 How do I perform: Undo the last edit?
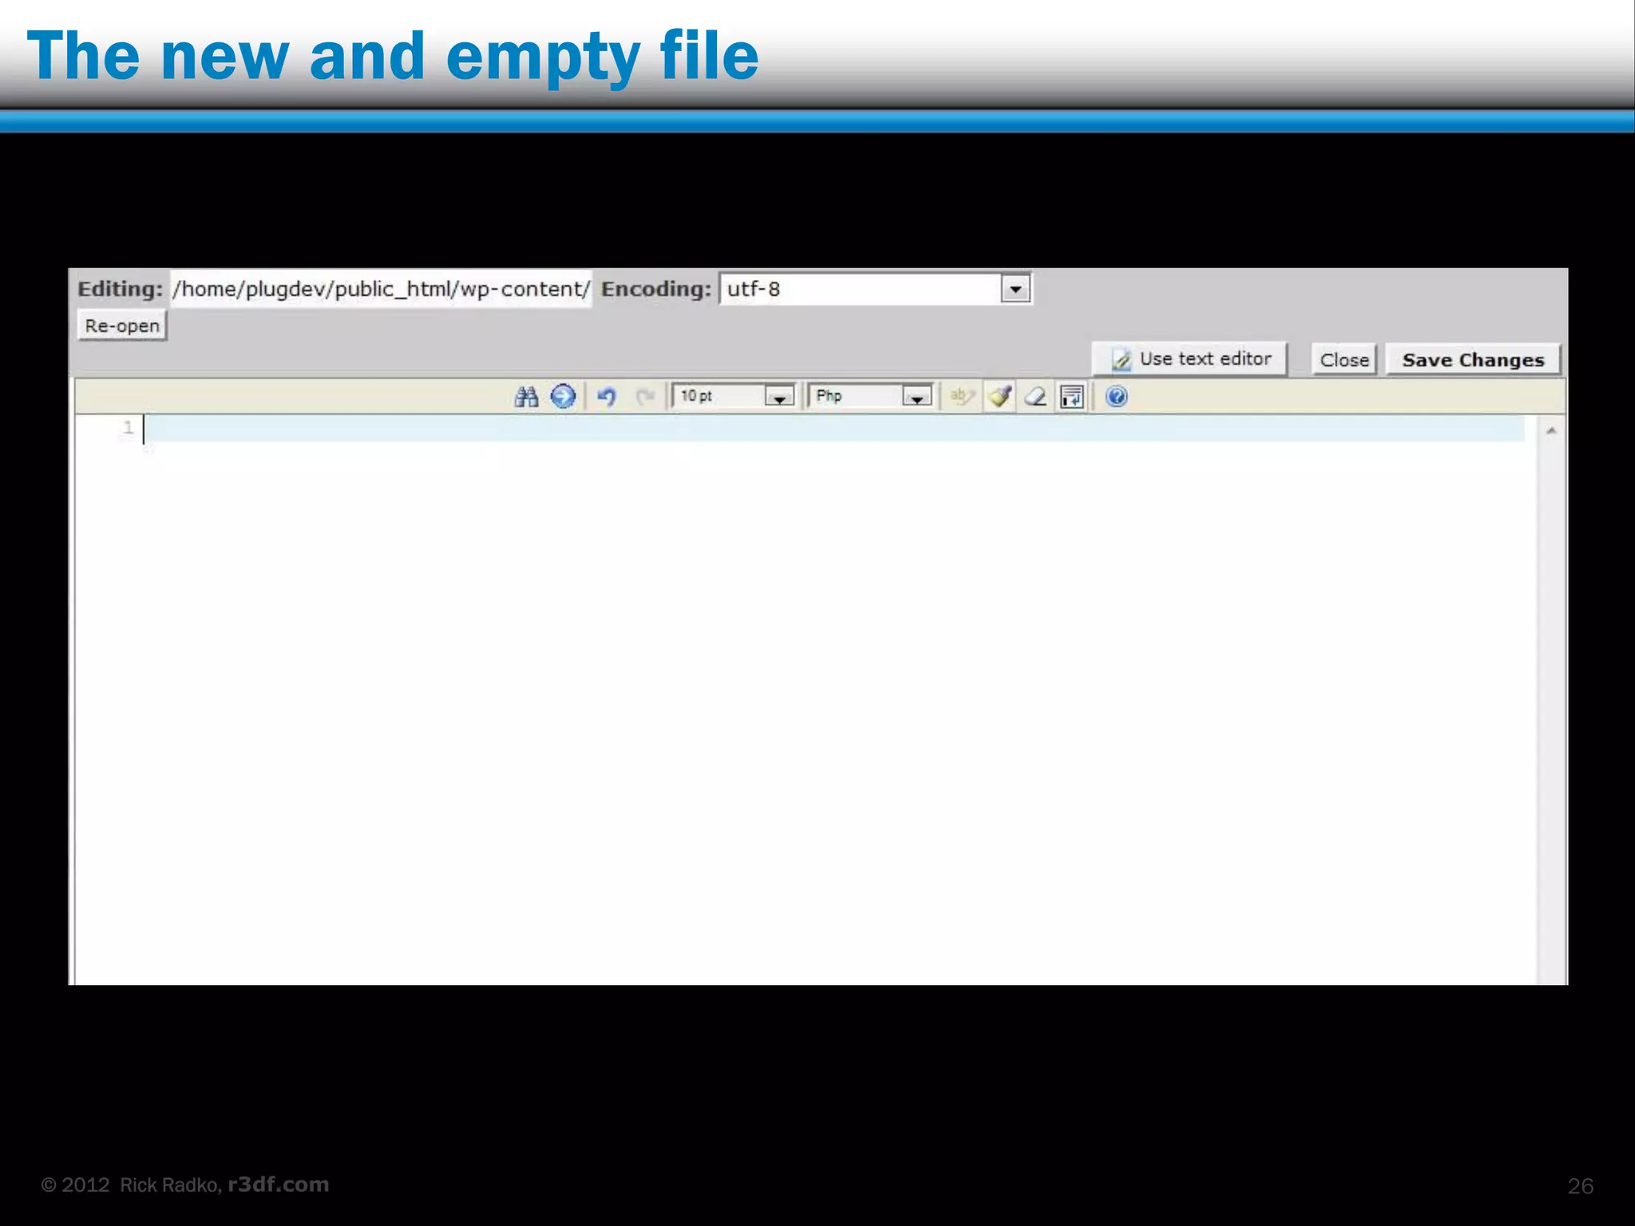607,397
